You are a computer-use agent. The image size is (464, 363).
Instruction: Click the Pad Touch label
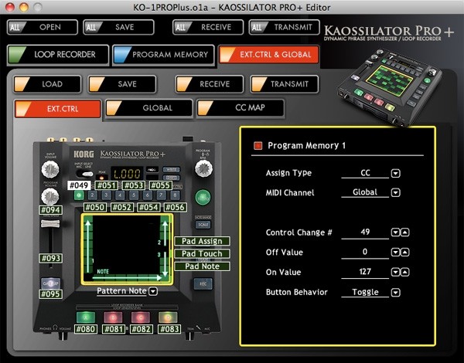click(202, 253)
